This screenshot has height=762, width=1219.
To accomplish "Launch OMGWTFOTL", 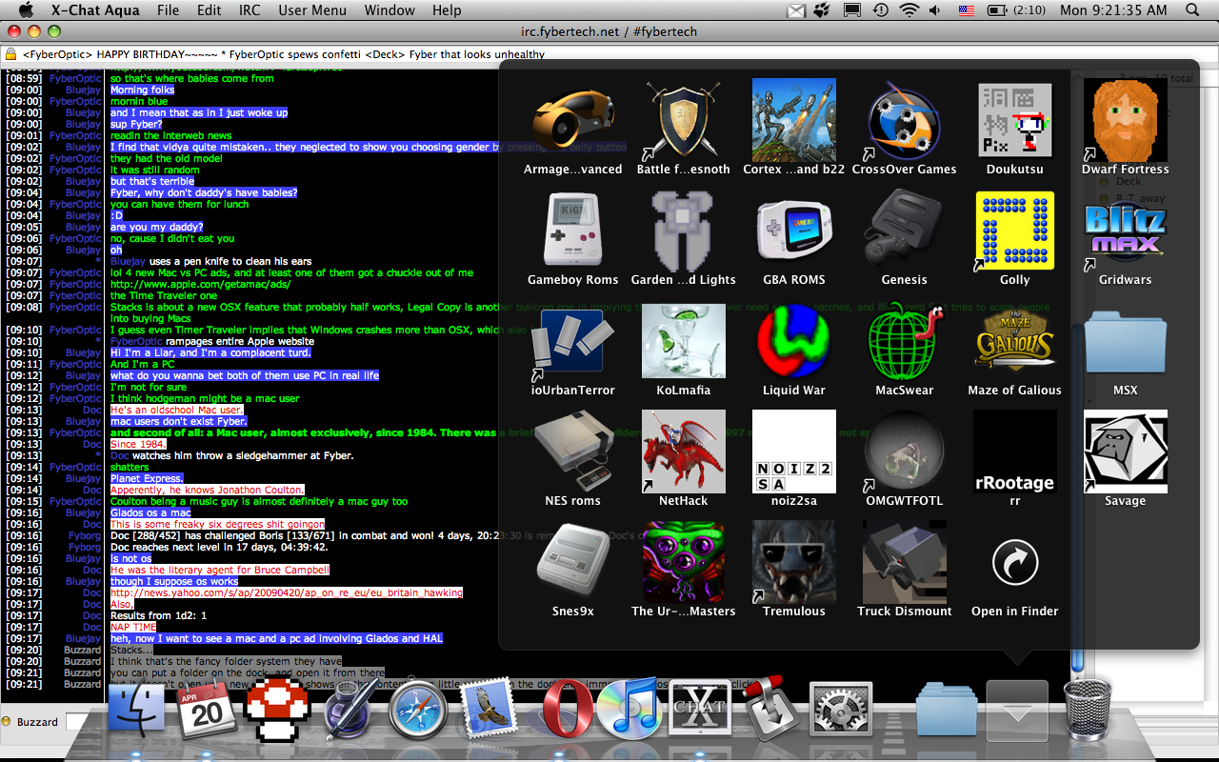I will click(x=905, y=451).
